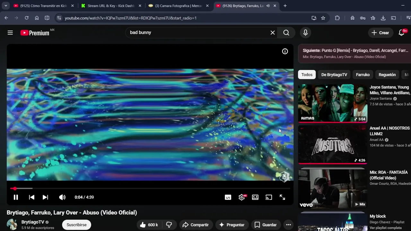Viewport: 411px width, 231px height.
Task: Open My block playlist title
Action: (x=378, y=216)
